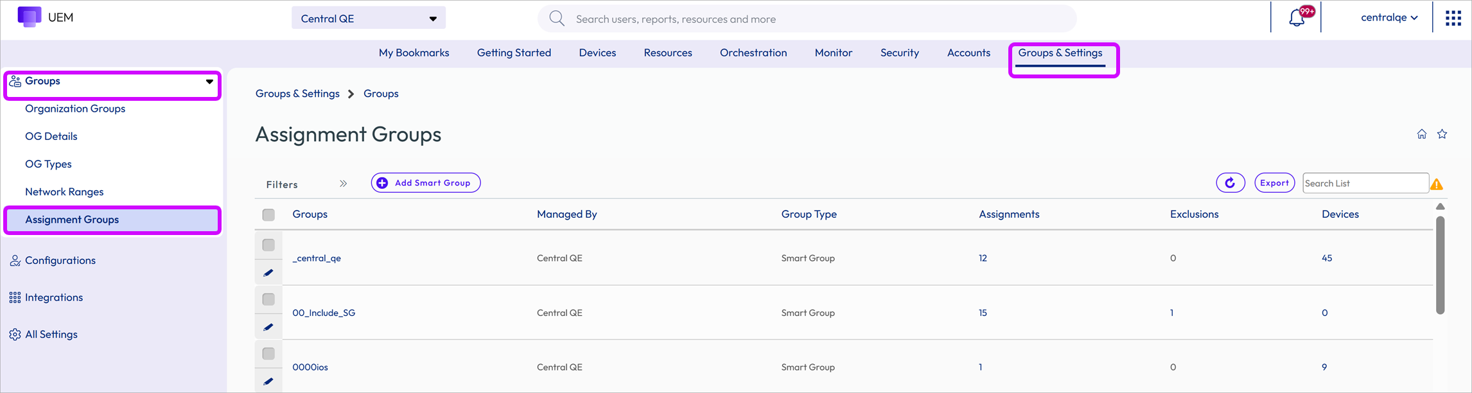The height and width of the screenshot is (393, 1472).
Task: Click exclusions count 1 for 00_Include_SG
Action: point(1171,313)
